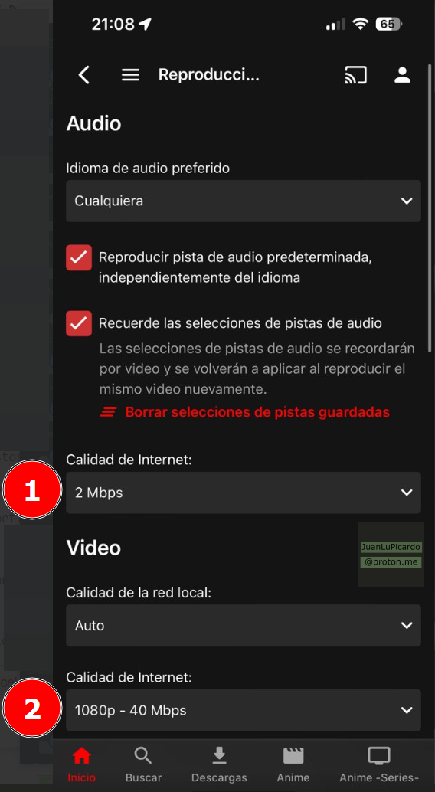Click the Reproducci... page title
The height and width of the screenshot is (792, 435).
pos(208,75)
